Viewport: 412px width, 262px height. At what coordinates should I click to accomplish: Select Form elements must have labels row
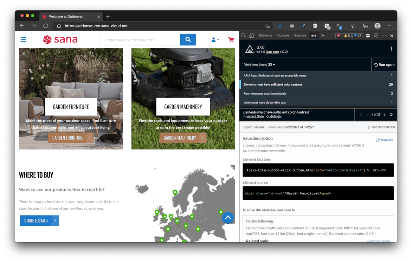tap(318, 94)
